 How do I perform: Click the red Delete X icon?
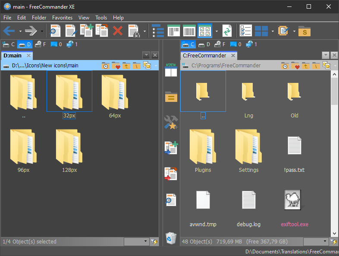(118, 31)
